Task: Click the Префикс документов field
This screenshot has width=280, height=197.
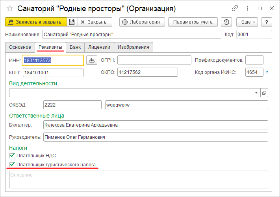Action: tap(254, 60)
